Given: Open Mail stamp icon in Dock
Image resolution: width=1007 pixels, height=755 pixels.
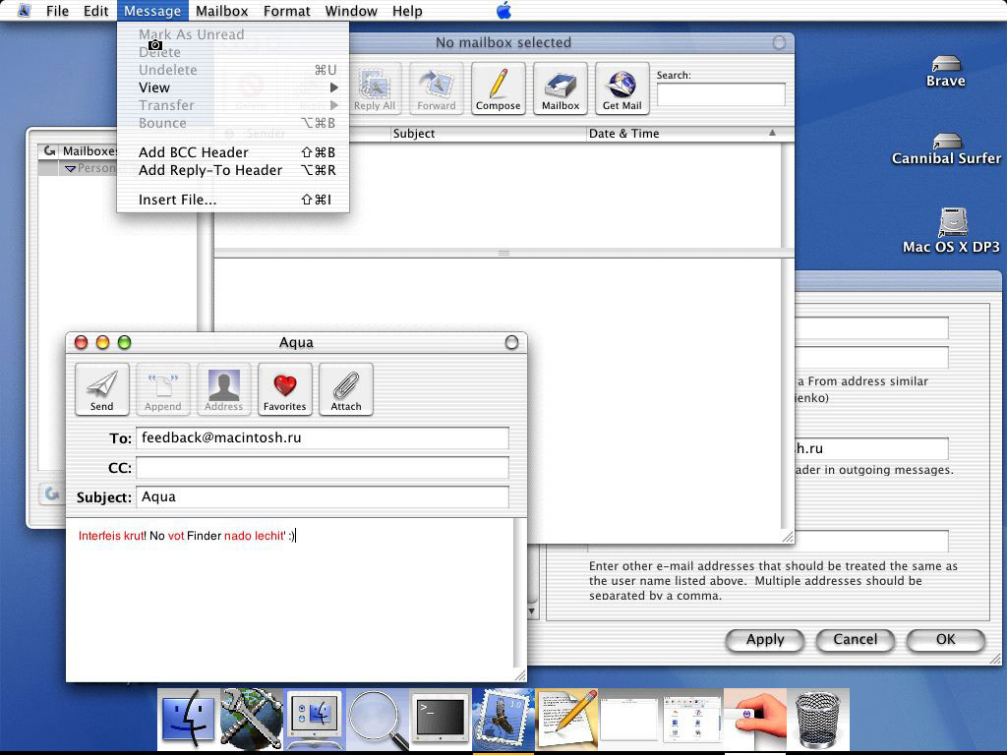Looking at the screenshot, I should 503,719.
